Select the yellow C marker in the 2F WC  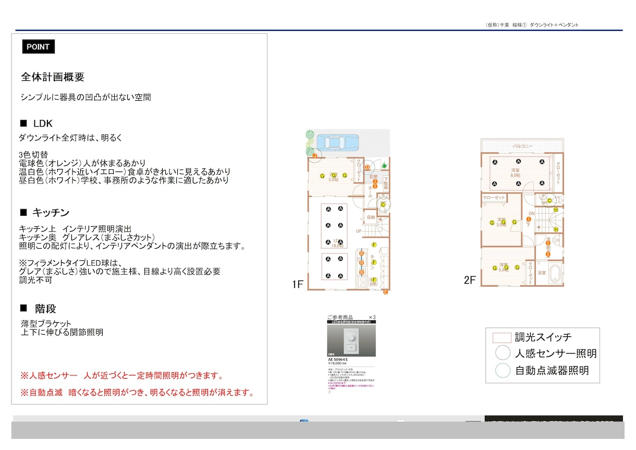pyautogui.click(x=549, y=200)
